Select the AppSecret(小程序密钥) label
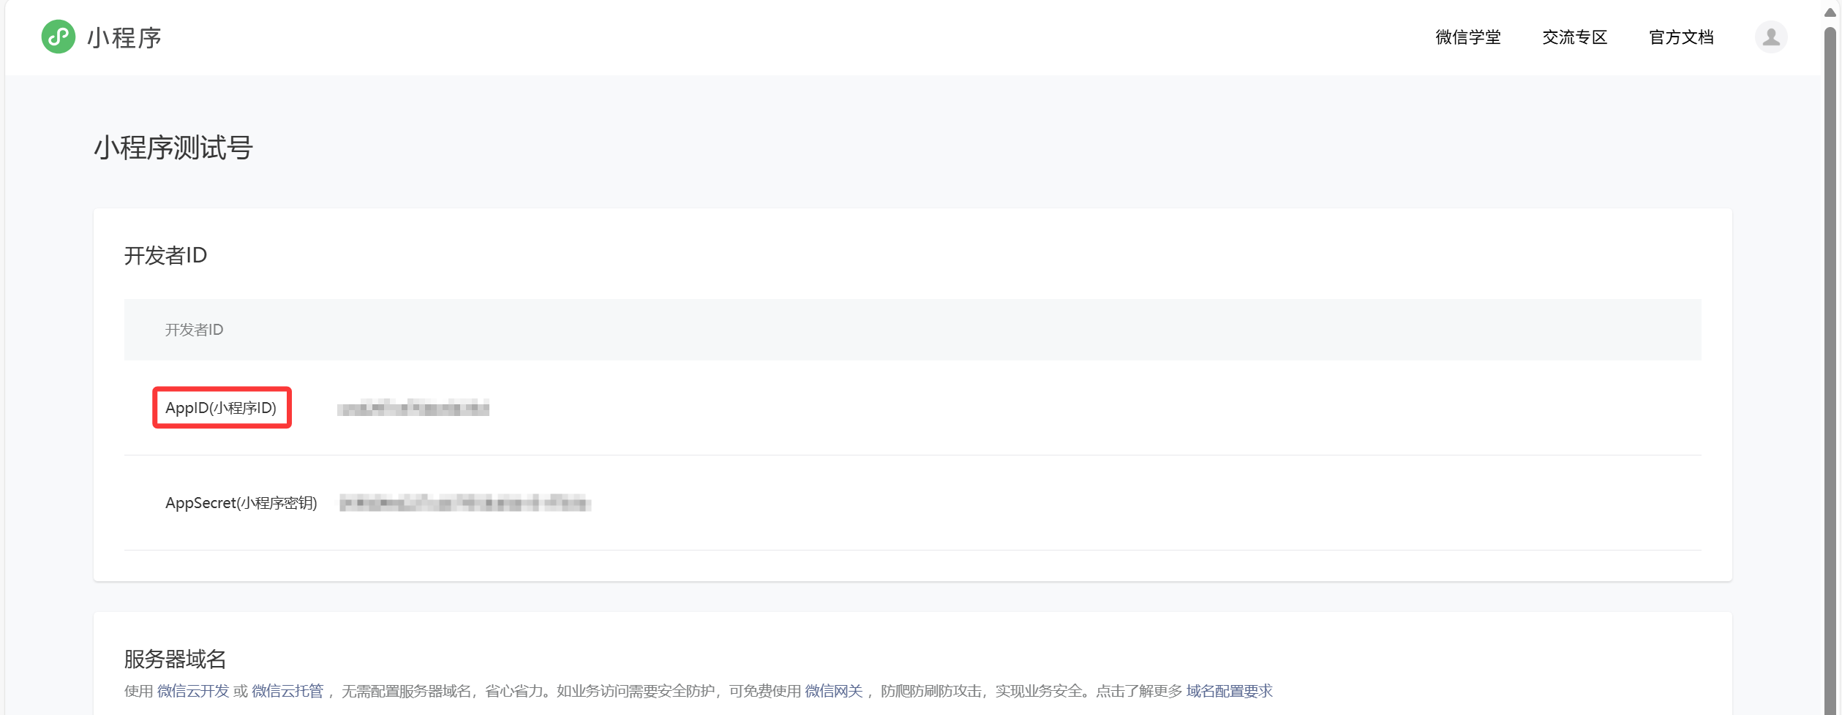Screen dimensions: 1842x715 pyautogui.click(x=241, y=503)
